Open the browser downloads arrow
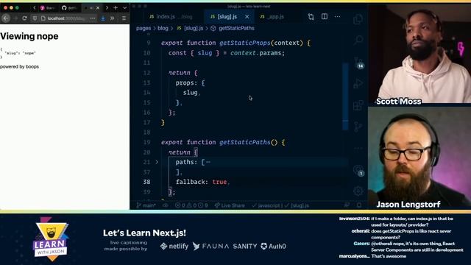Image resolution: width=471 pixels, height=265 pixels. [103, 18]
